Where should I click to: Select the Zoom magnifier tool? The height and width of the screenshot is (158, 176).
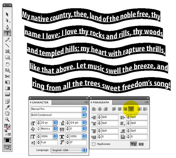tap(7, 119)
